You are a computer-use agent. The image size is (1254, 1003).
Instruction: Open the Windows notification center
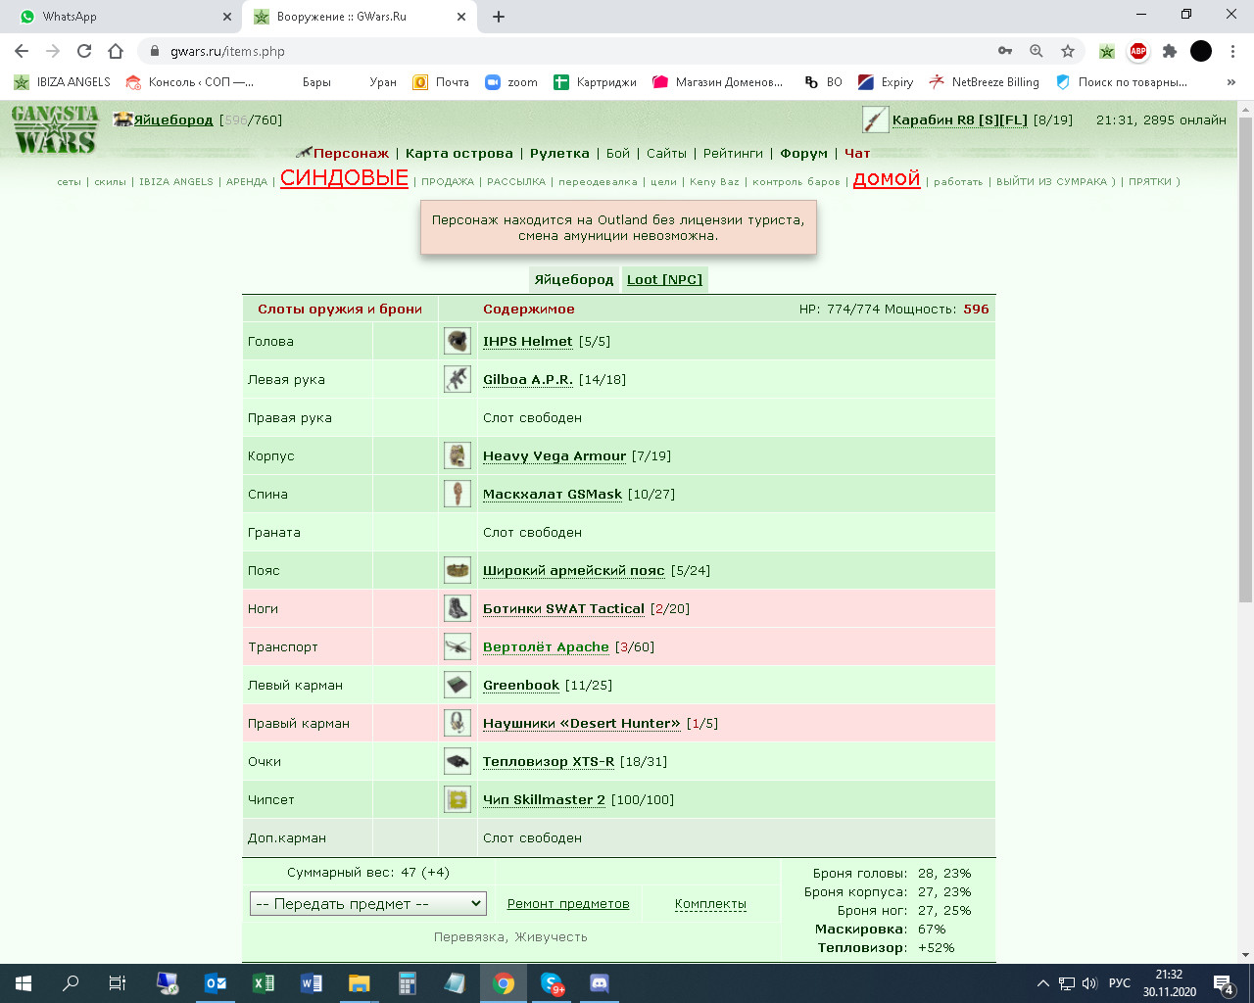pyautogui.click(x=1224, y=983)
